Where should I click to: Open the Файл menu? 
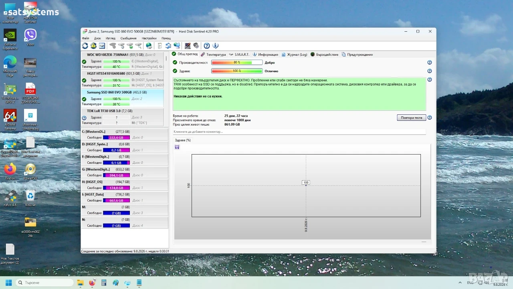85,39
